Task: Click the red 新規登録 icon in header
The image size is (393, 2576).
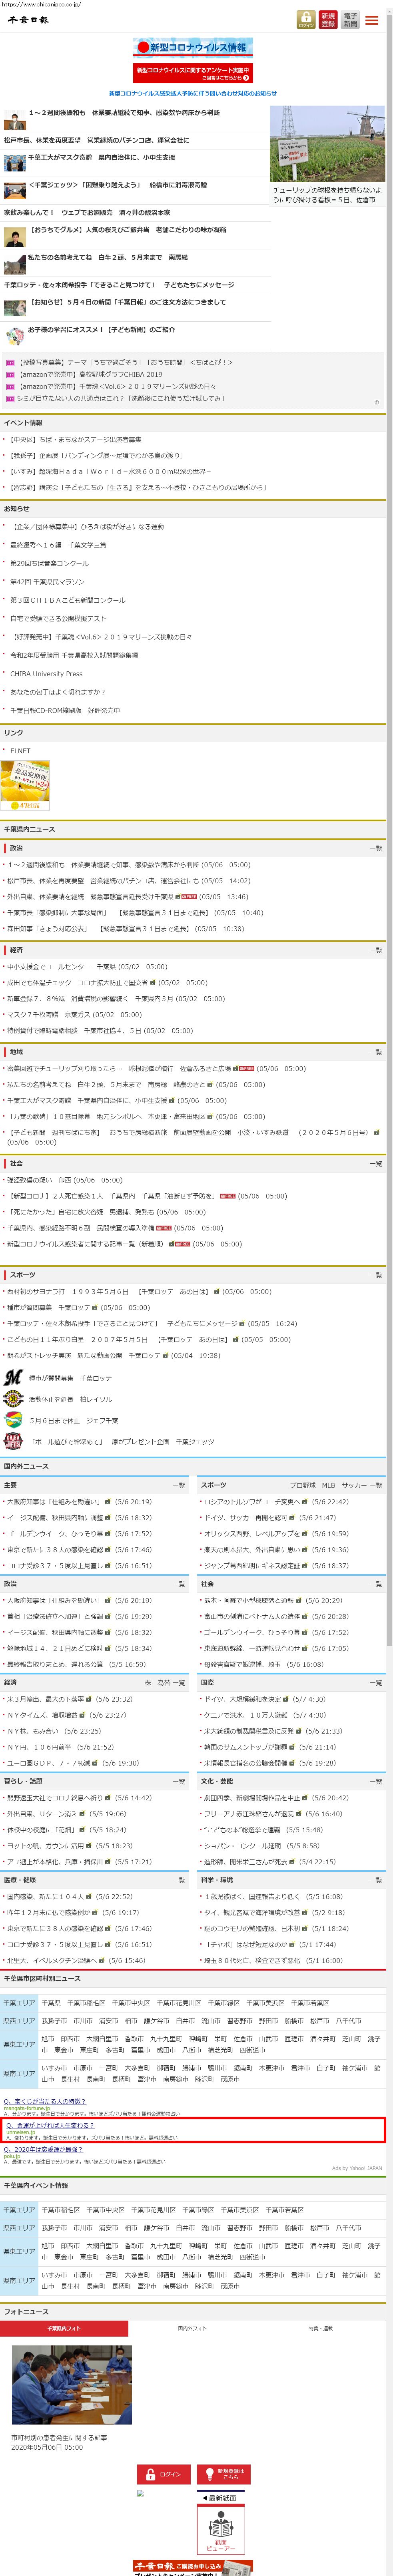Action: (x=328, y=20)
